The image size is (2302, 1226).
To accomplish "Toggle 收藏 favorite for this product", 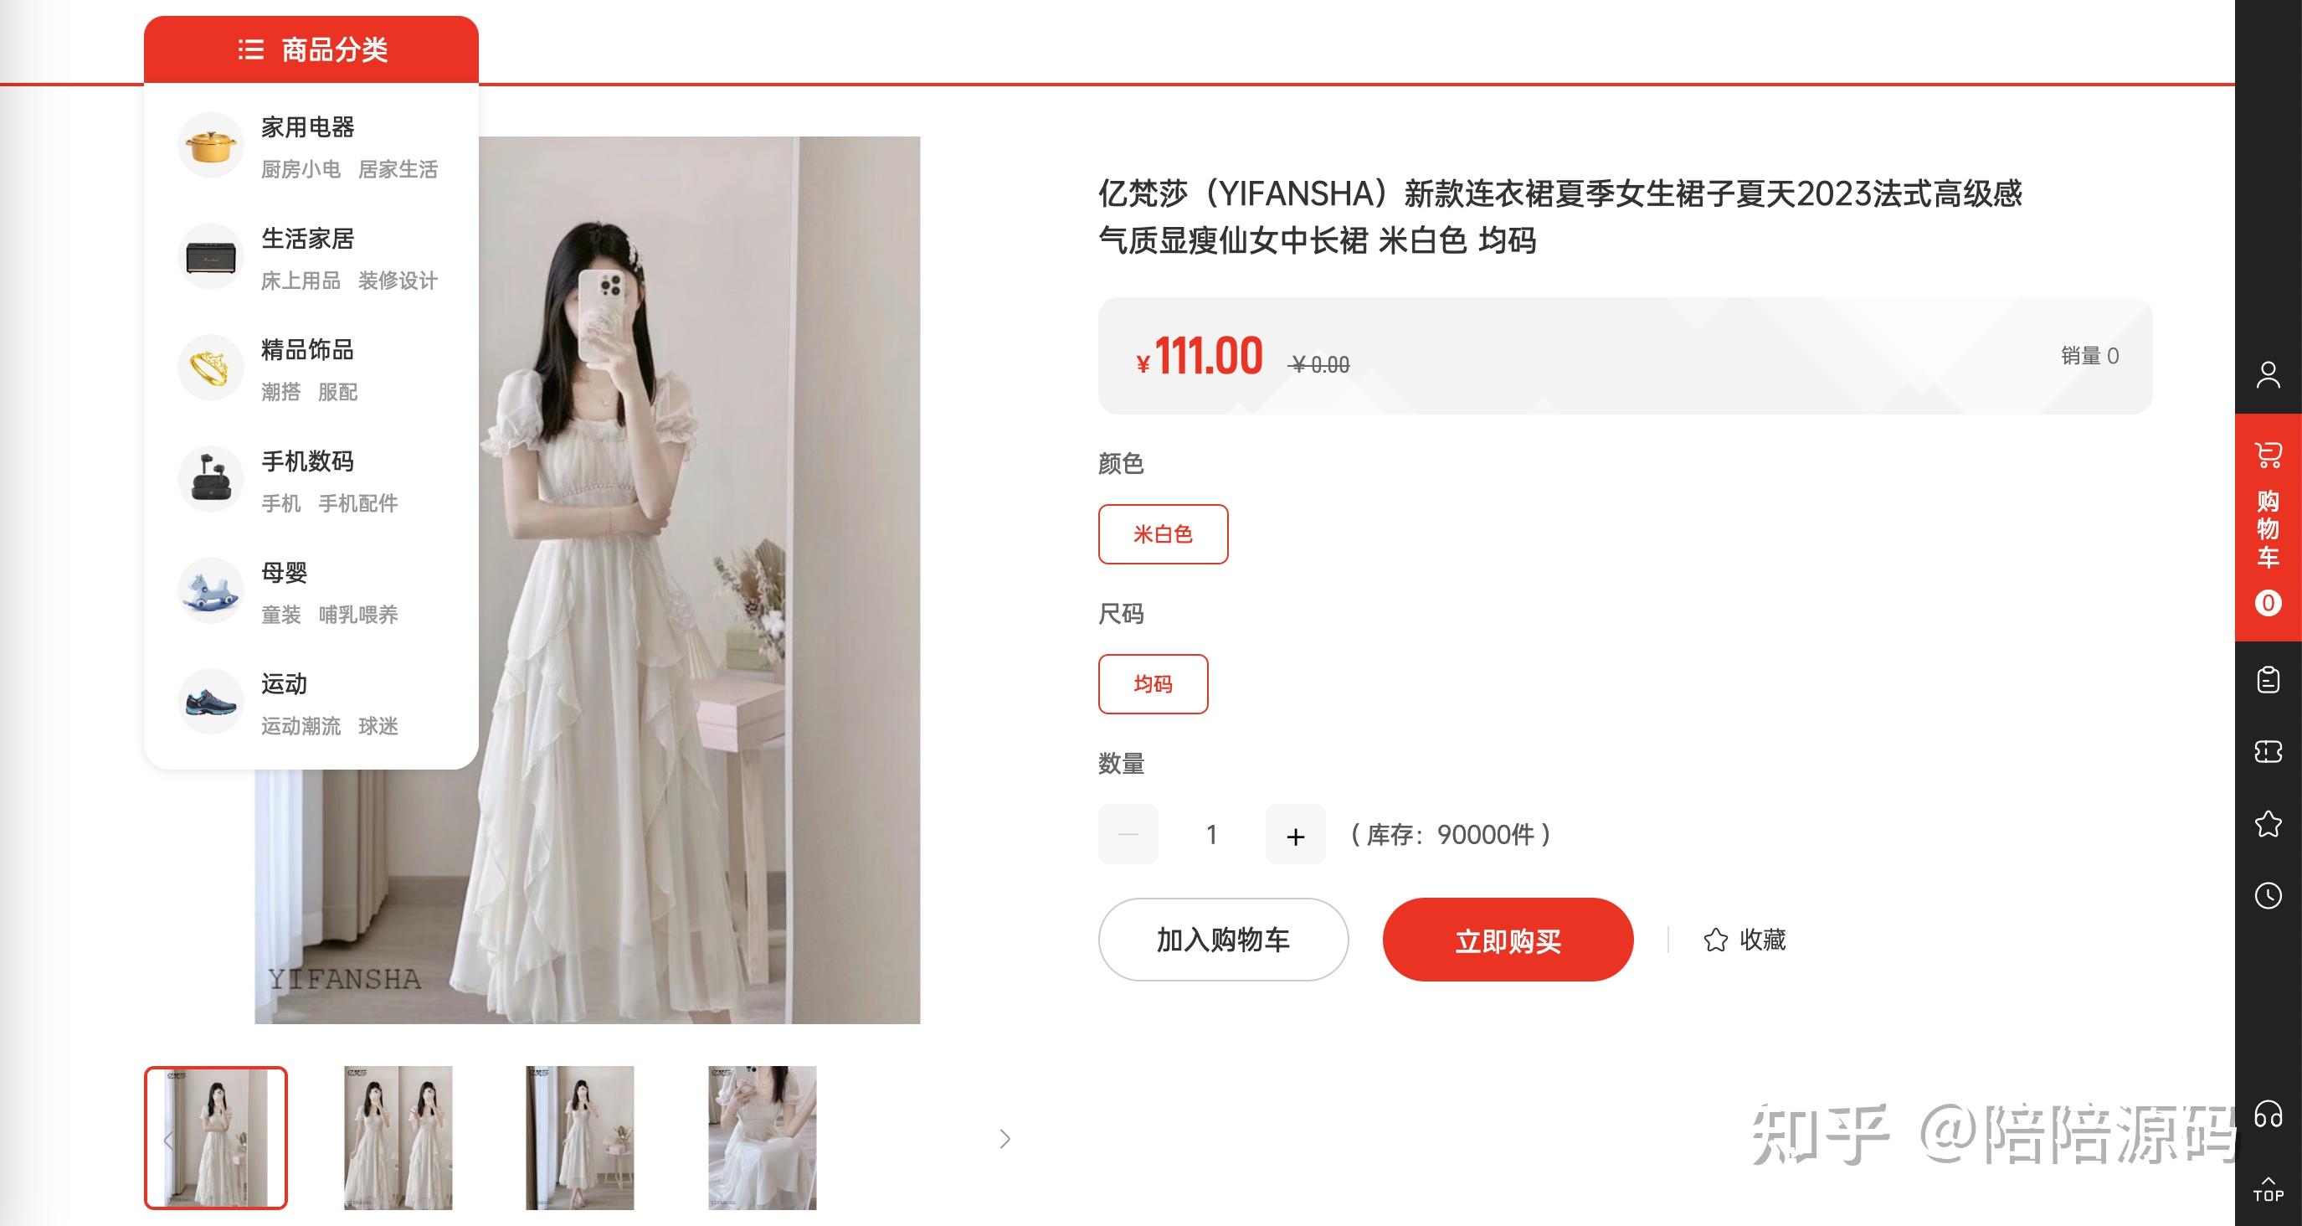I will click(1744, 940).
